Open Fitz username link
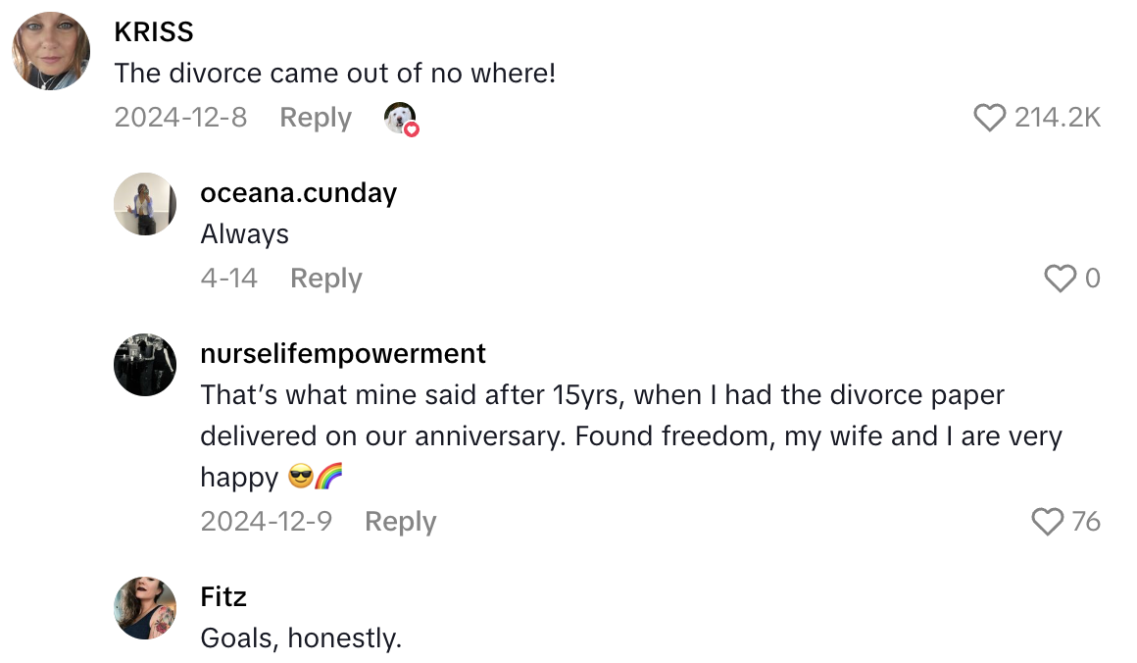This screenshot has width=1137, height=663. (223, 596)
